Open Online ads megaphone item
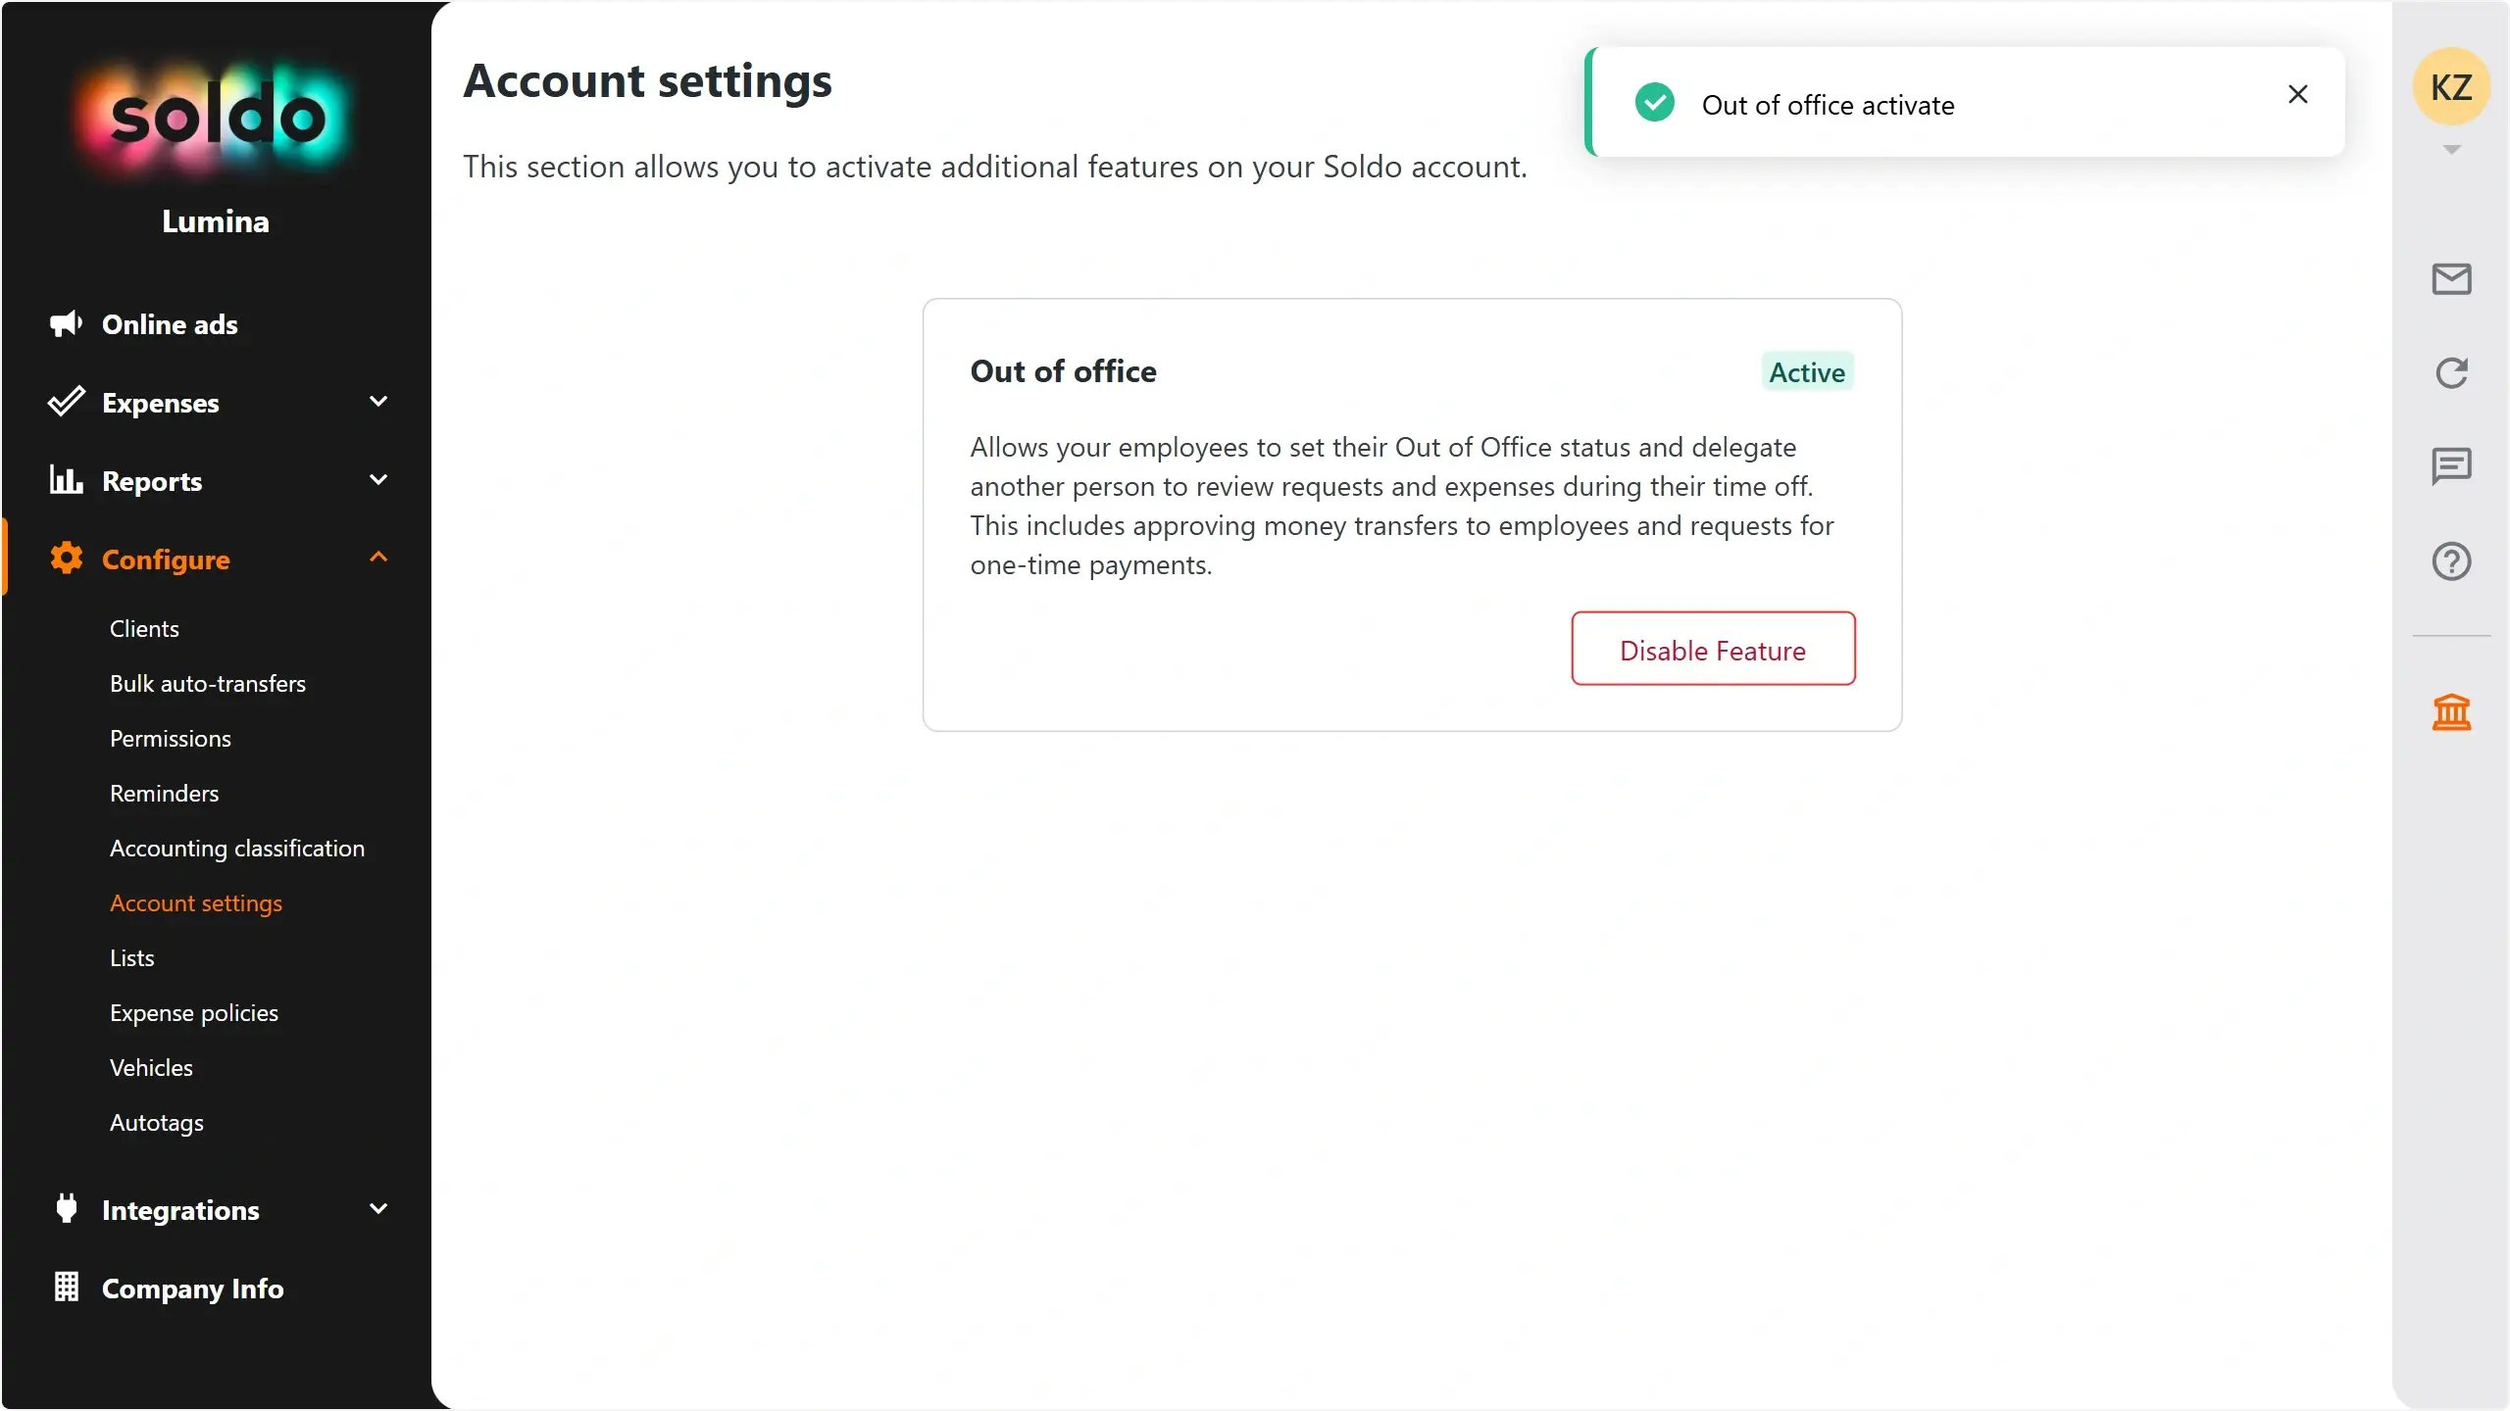 pyautogui.click(x=170, y=324)
